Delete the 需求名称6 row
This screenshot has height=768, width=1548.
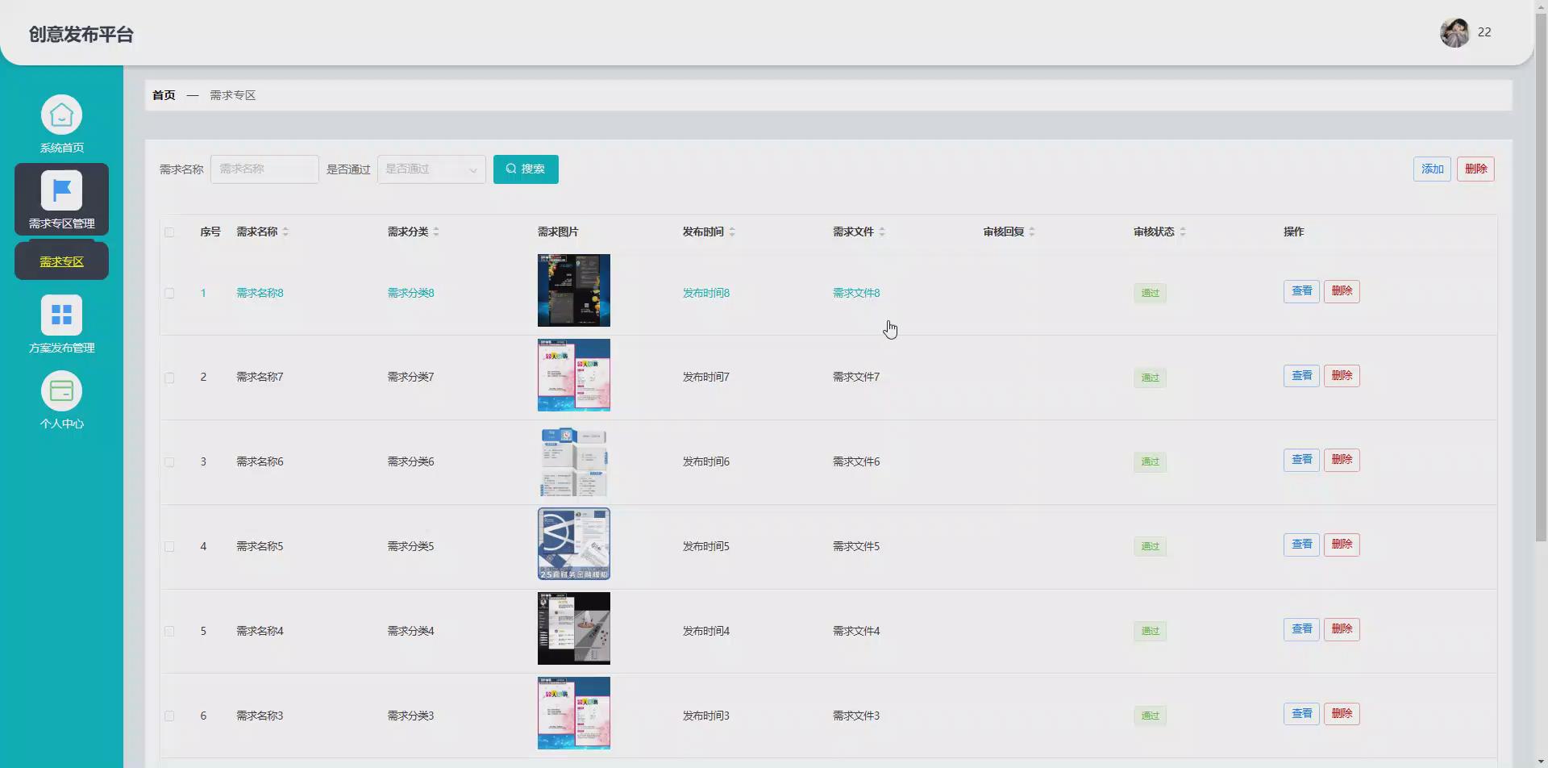click(1342, 460)
